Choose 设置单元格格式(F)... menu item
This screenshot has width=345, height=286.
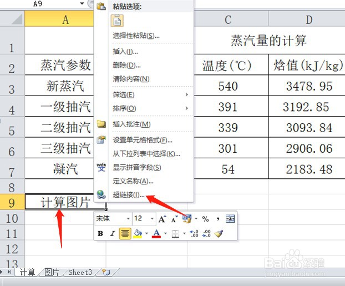tap(143, 140)
